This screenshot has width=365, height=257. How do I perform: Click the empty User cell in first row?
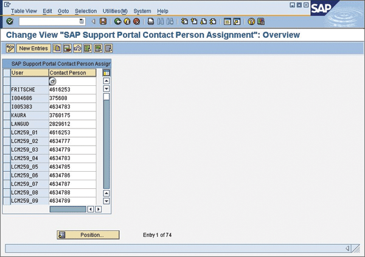point(30,82)
